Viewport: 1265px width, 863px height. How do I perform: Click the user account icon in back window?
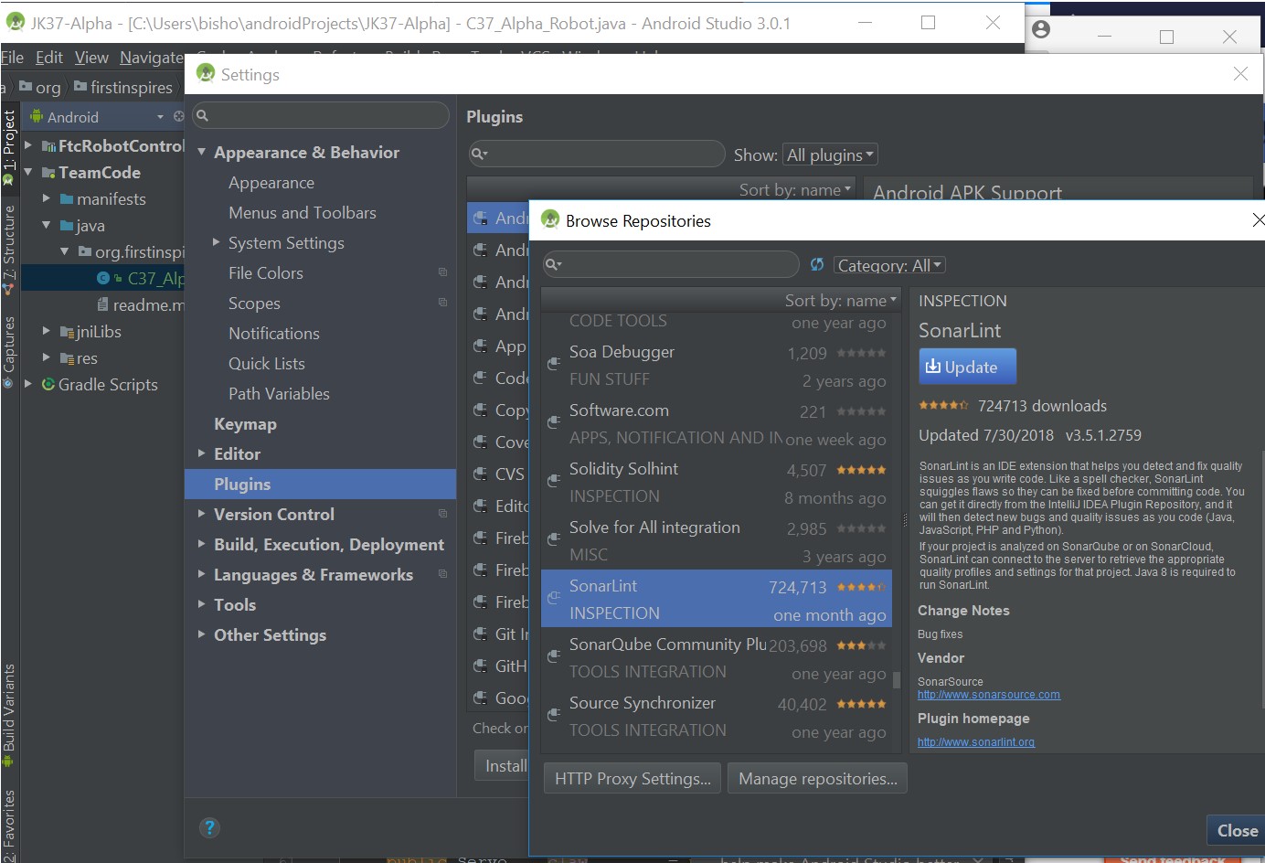coord(1040,29)
